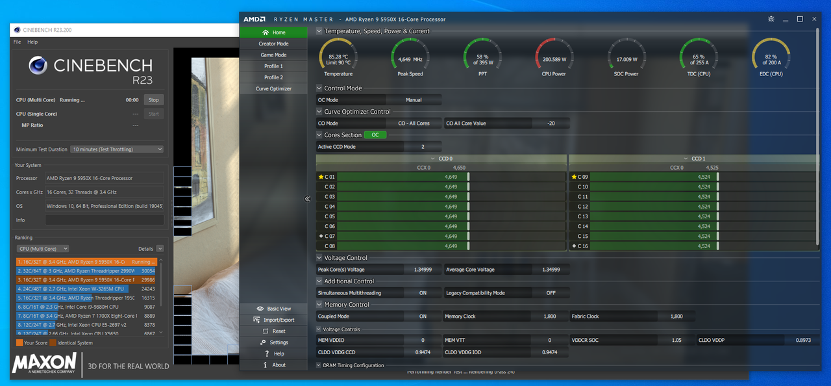831x386 pixels.
Task: Collapse Curve Optimizer Control section
Action: tap(319, 112)
